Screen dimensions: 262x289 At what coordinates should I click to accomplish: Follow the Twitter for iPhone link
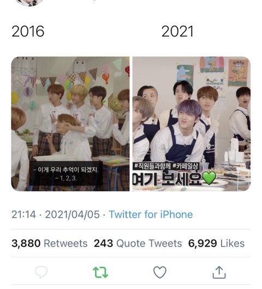coord(151,214)
